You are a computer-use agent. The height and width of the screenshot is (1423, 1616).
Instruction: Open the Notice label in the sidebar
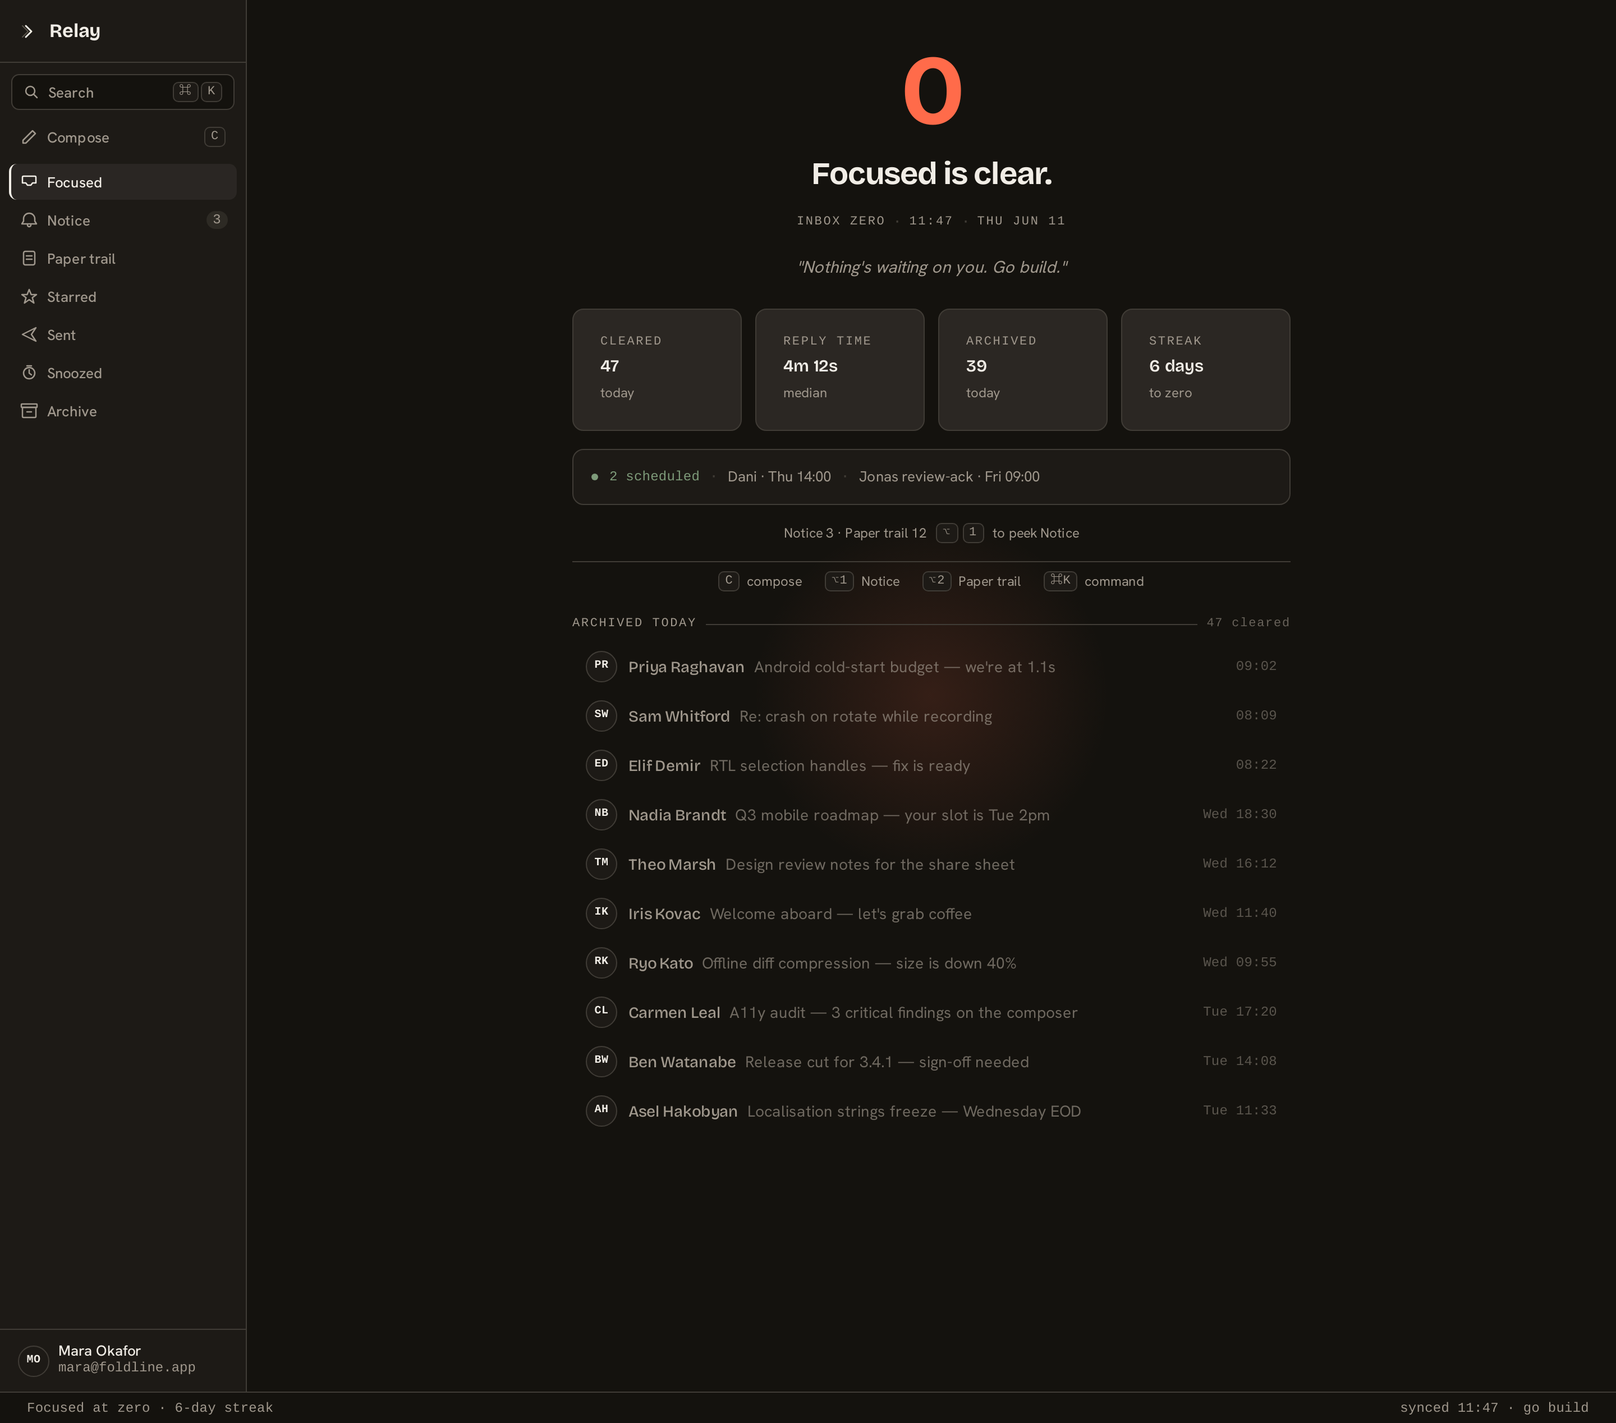[68, 221]
